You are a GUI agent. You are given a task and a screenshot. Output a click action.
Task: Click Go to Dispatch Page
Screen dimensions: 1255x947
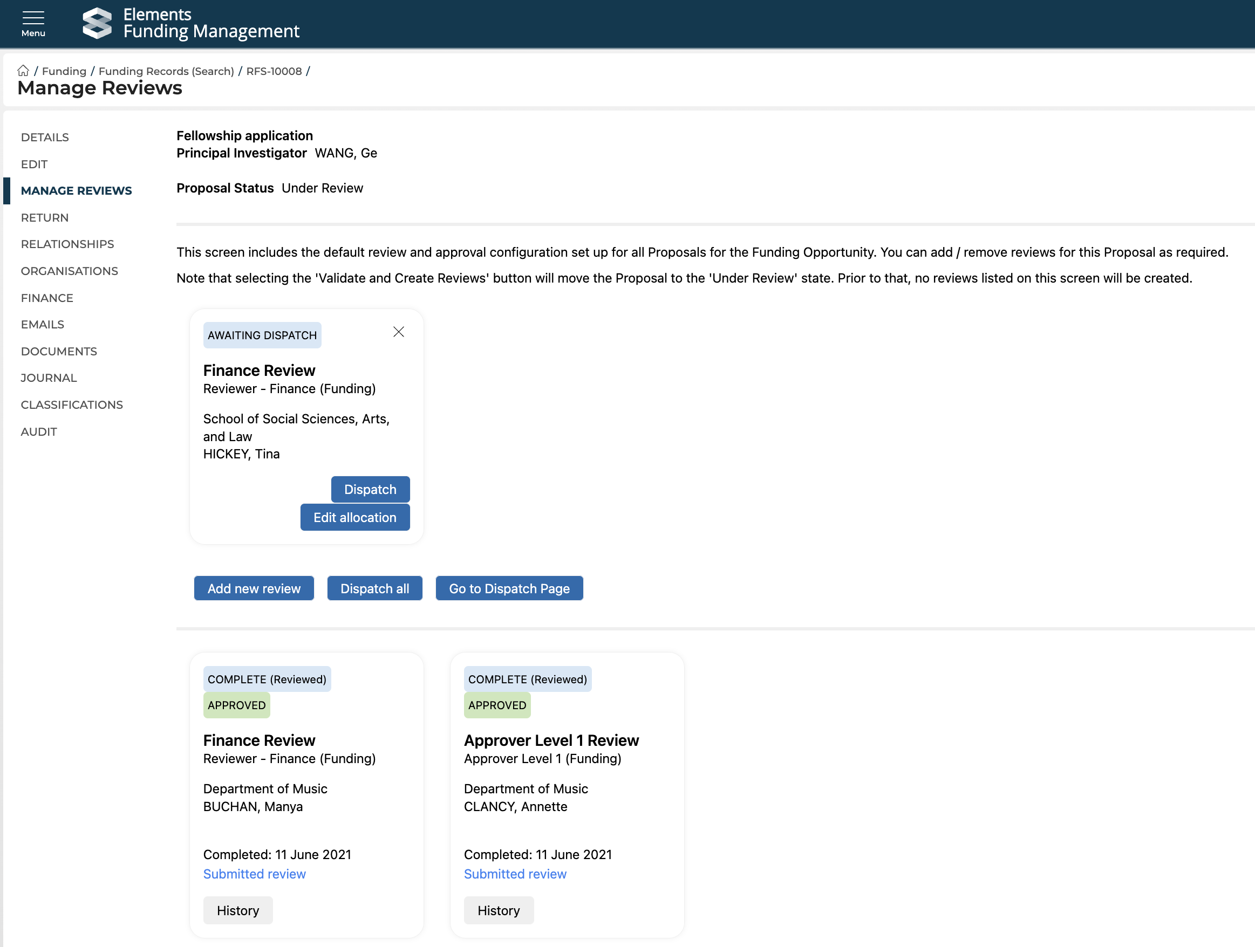[509, 588]
